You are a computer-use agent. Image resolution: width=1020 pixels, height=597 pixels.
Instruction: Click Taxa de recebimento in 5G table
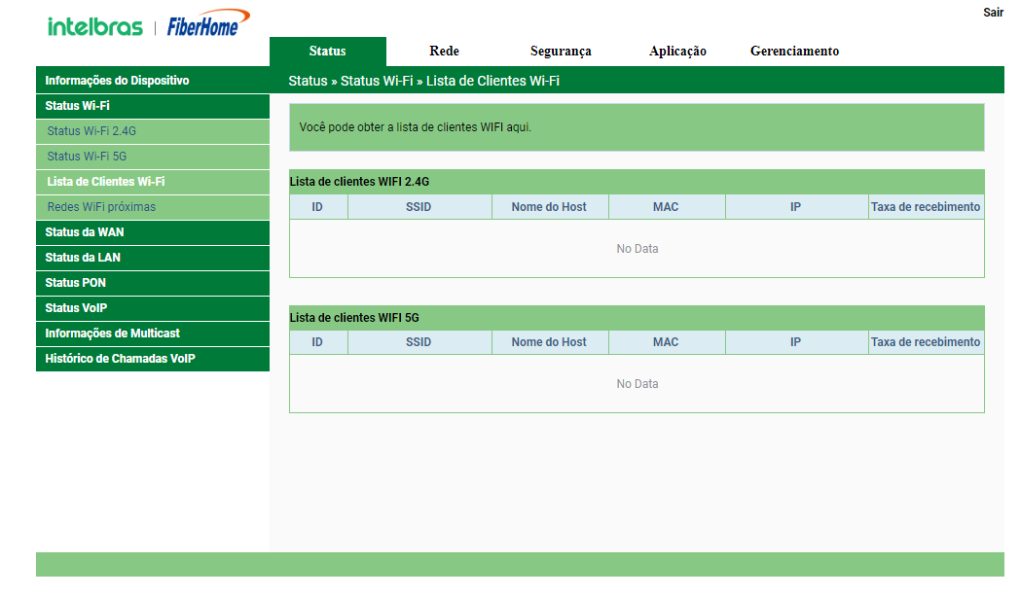coord(926,342)
